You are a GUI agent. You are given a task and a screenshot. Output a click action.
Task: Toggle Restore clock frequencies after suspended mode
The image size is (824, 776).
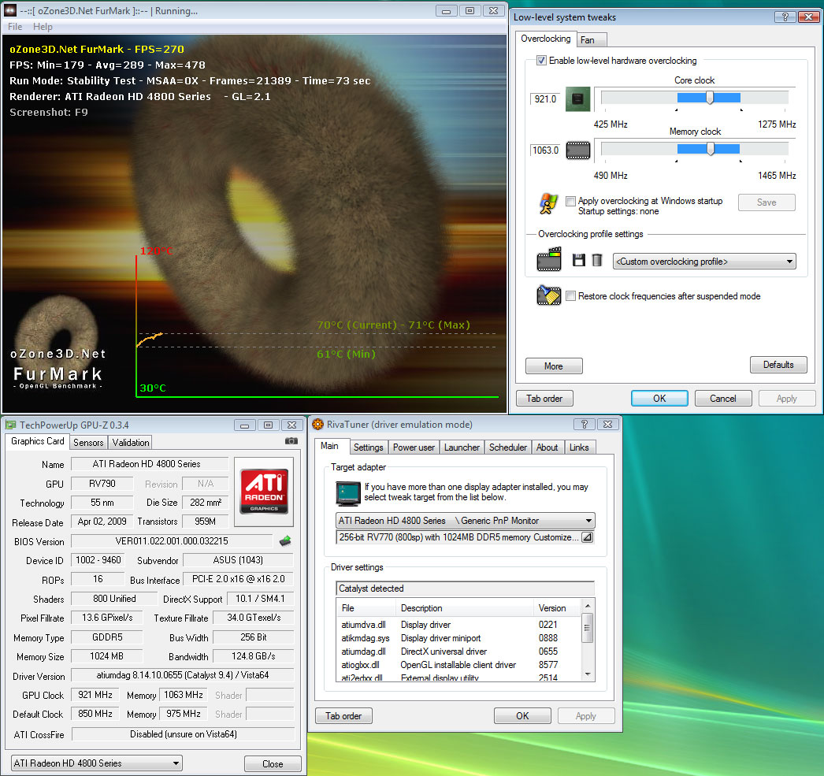[570, 295]
